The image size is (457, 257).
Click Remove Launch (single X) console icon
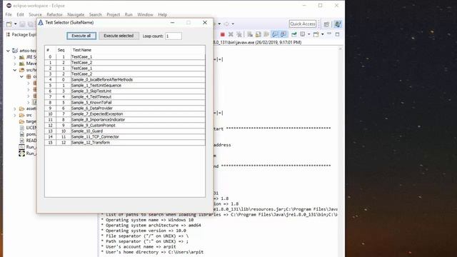[x=231, y=34]
